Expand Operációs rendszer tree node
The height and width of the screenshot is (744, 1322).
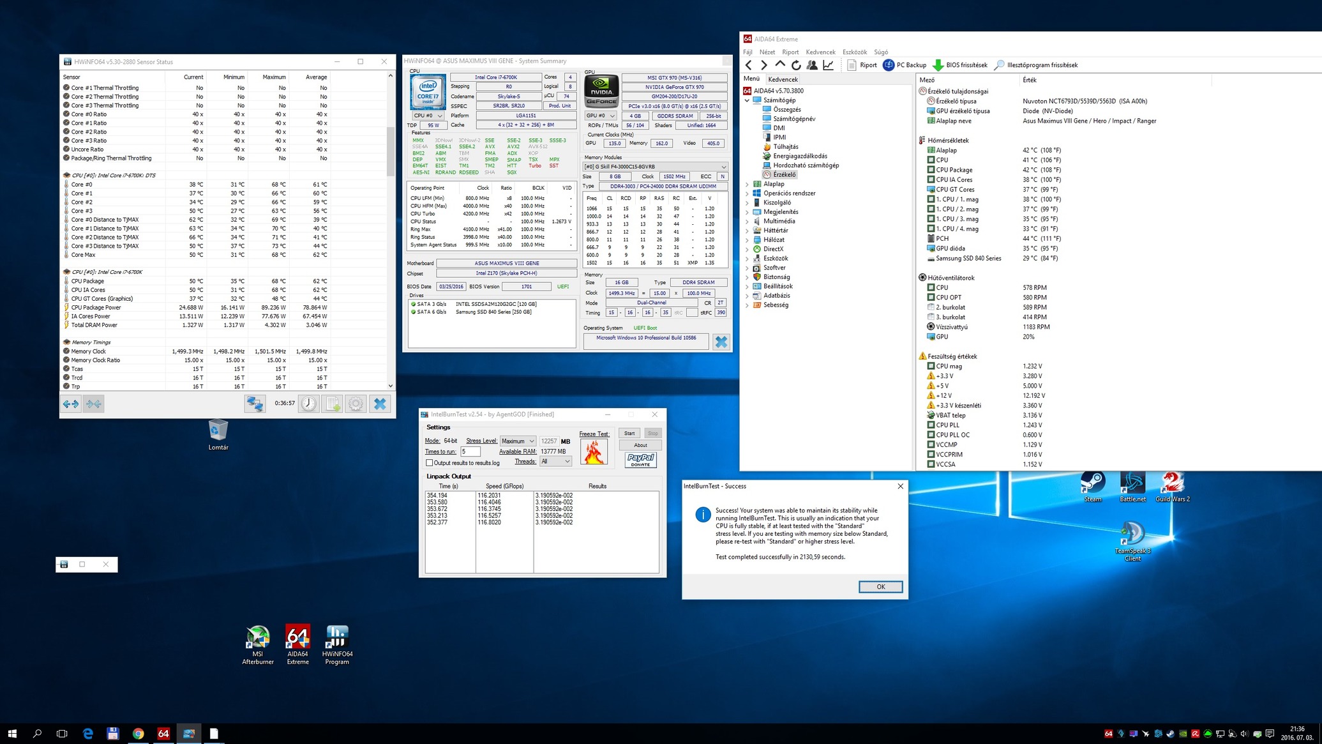click(747, 194)
